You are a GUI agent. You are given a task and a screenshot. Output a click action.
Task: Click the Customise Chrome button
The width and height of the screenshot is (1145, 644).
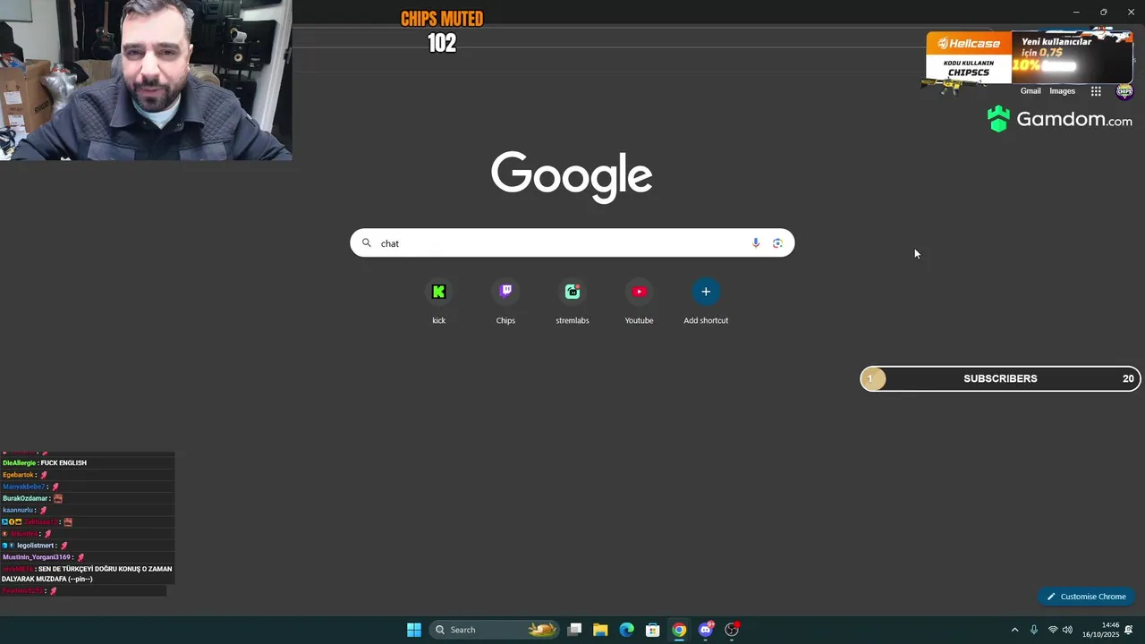(1086, 597)
